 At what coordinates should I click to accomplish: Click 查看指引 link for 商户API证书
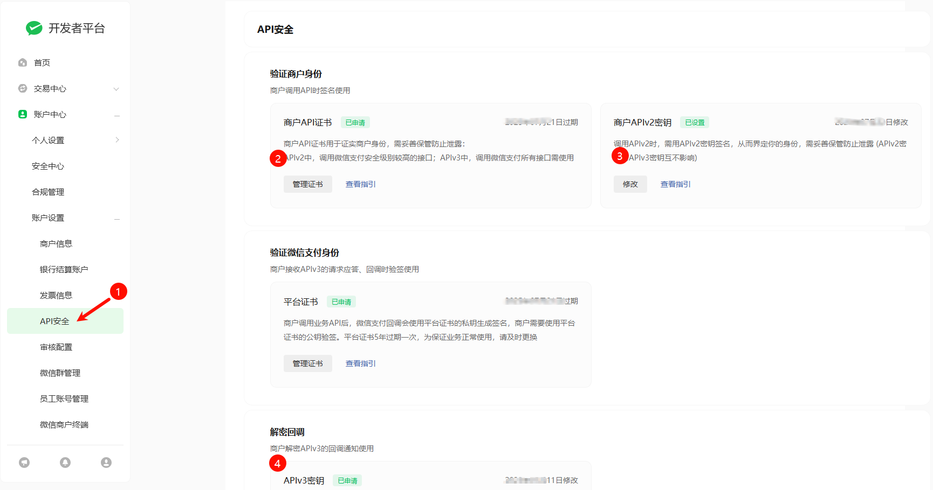361,184
